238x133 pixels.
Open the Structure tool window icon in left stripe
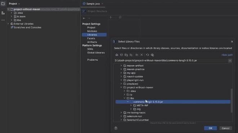tap(3, 13)
